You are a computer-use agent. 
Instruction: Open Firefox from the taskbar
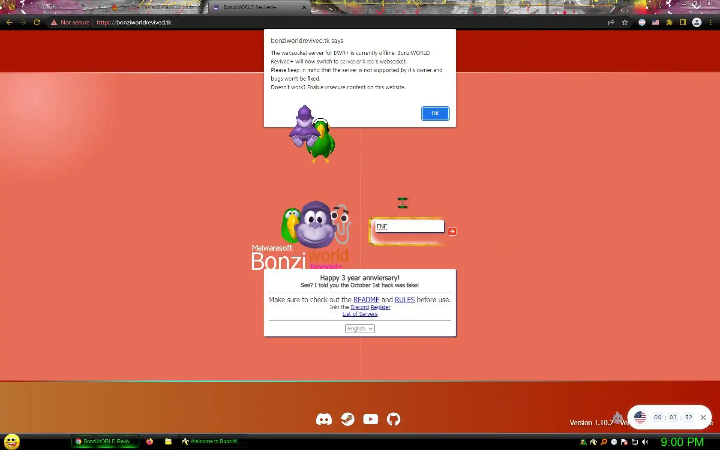(x=150, y=441)
